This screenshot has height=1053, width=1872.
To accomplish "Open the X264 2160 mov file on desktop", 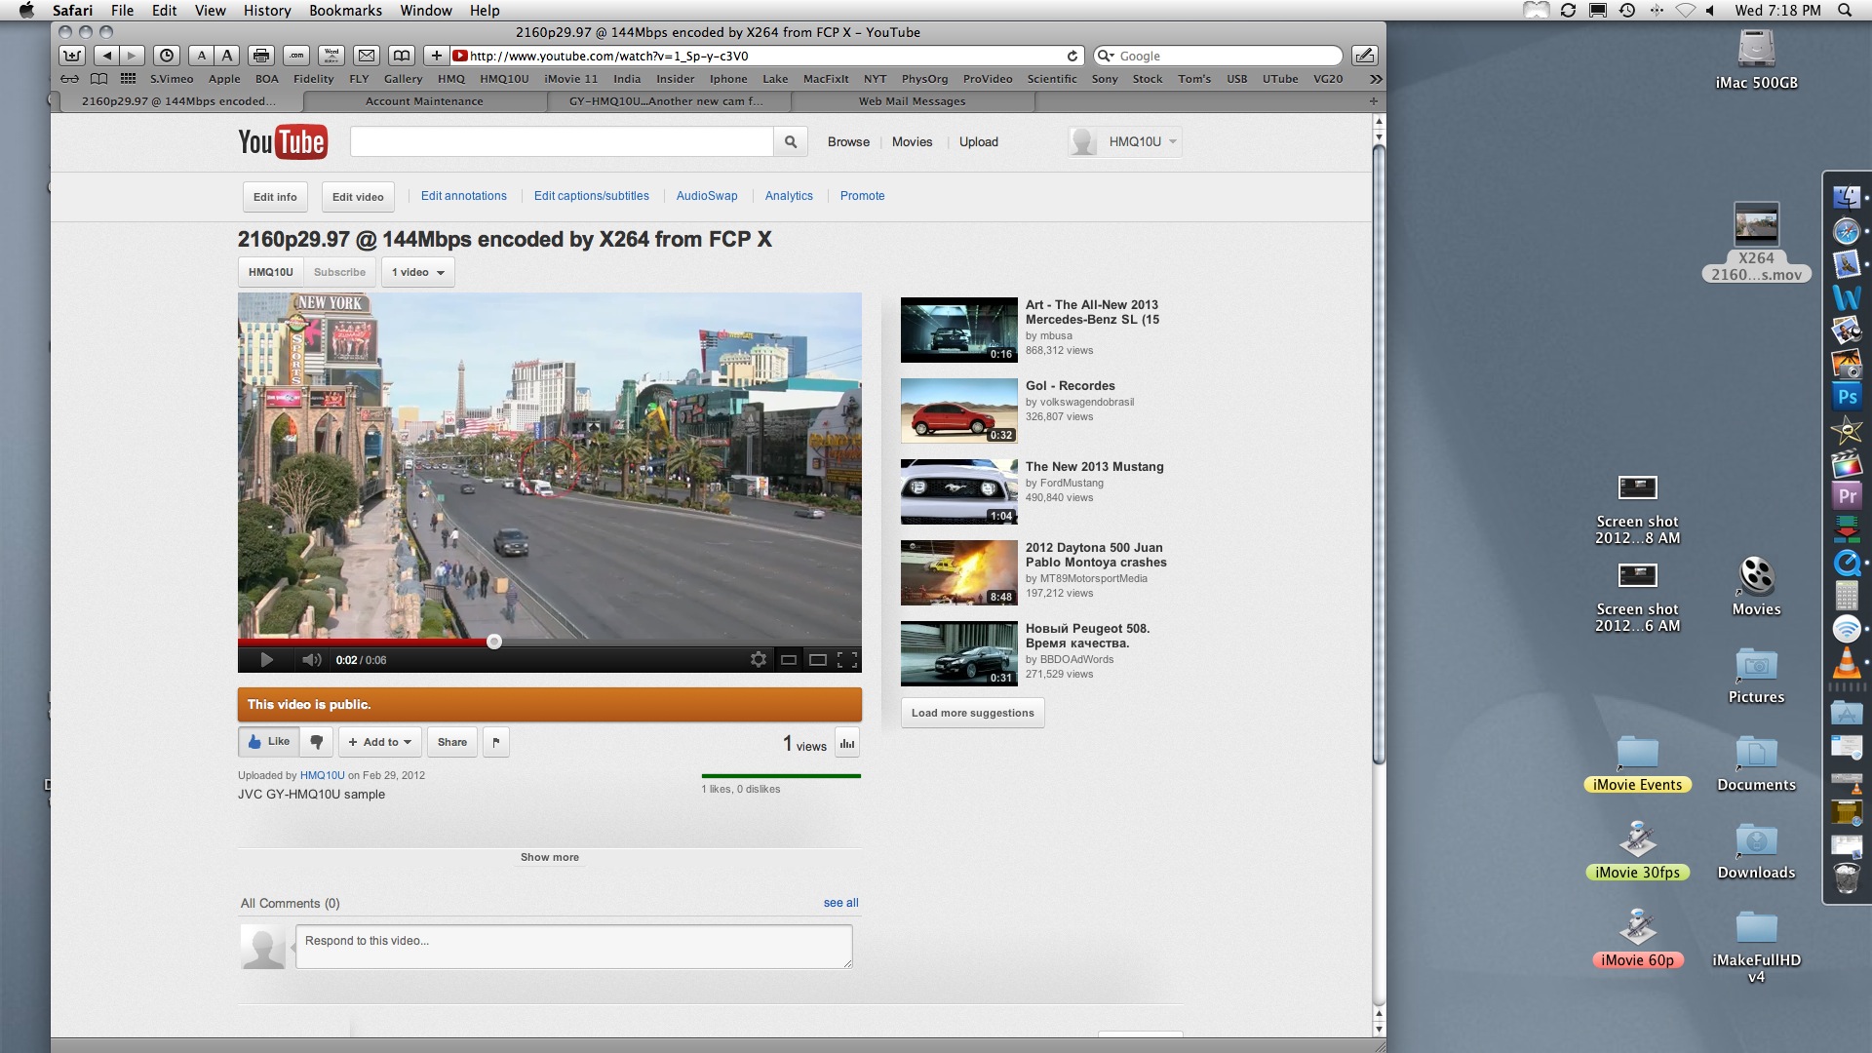I will click(x=1756, y=242).
